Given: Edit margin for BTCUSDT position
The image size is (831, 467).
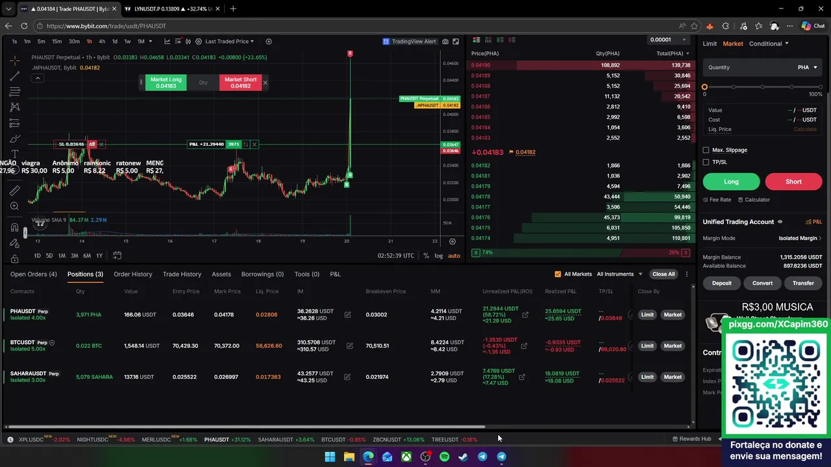Looking at the screenshot, I should (349, 346).
